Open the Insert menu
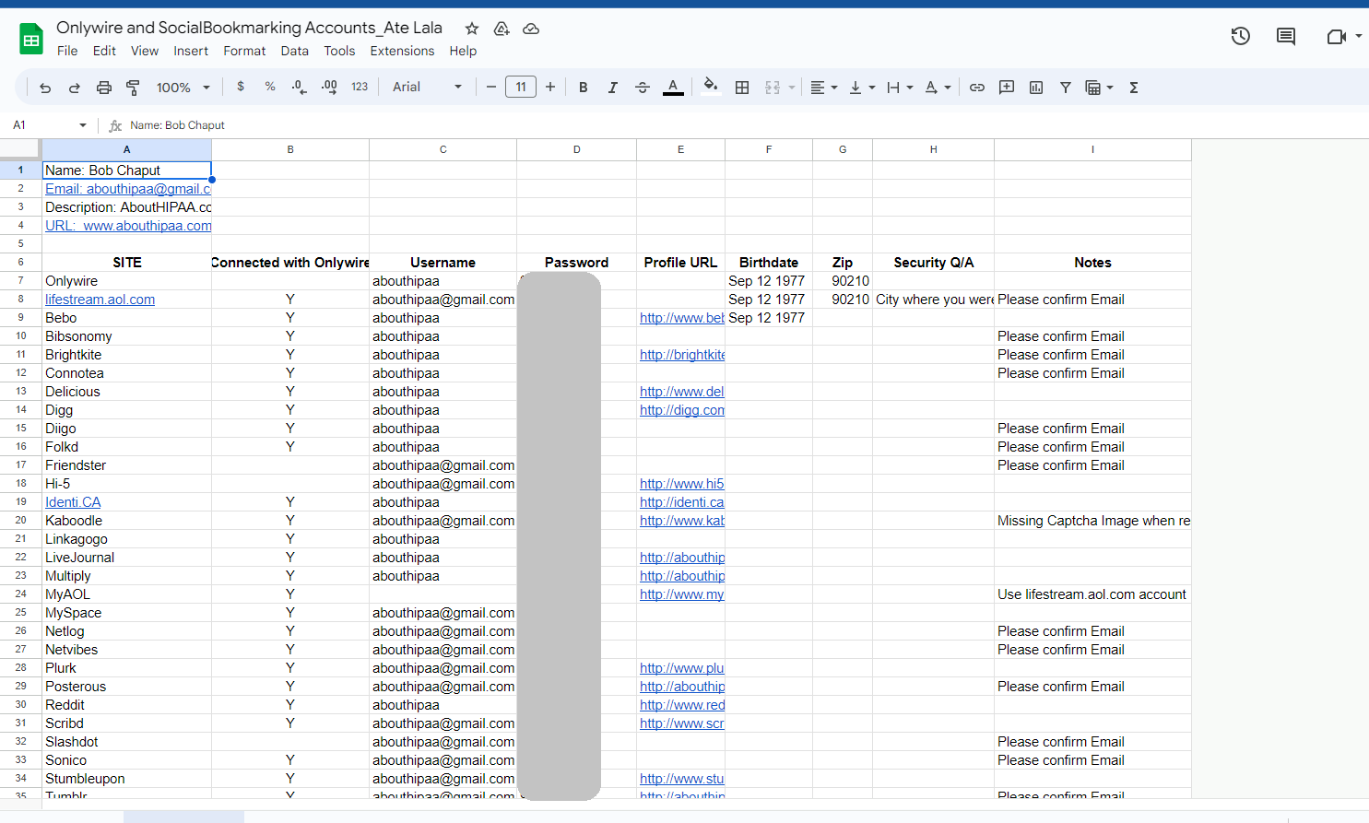This screenshot has width=1369, height=823. [191, 51]
